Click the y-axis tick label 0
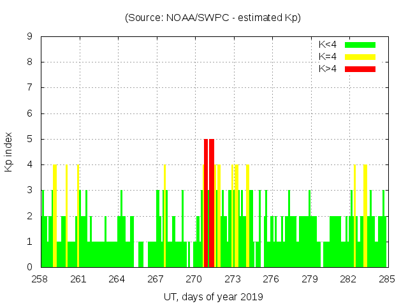The image size is (408, 306). [30, 267]
